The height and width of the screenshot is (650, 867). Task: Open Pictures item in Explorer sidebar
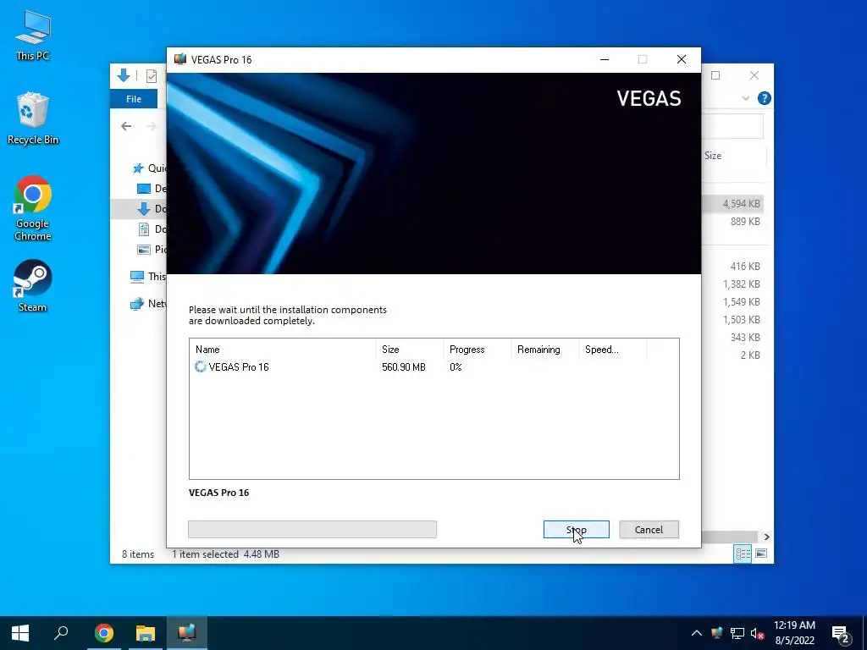click(151, 250)
